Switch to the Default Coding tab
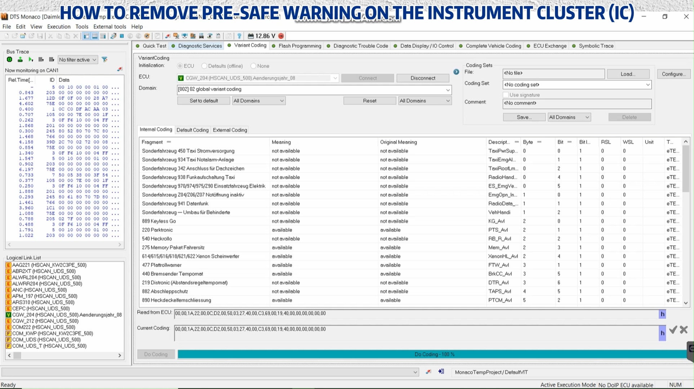This screenshot has width=694, height=389. coord(192,130)
